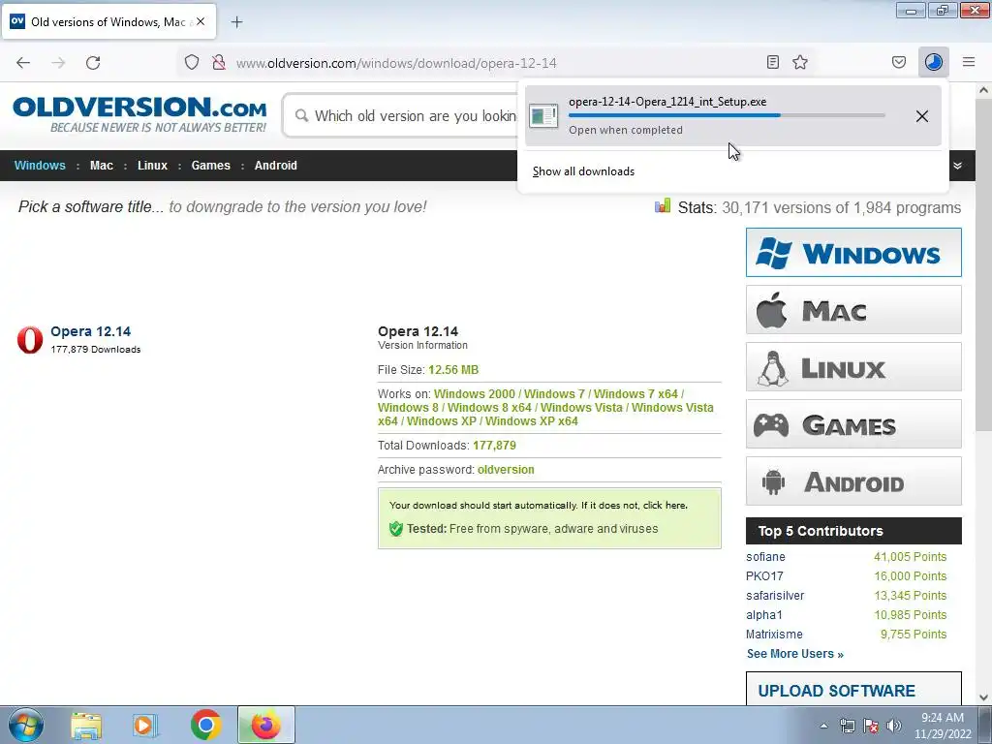Viewport: 992px width, 744px height.
Task: Select the large Games platform button
Action: tap(853, 424)
